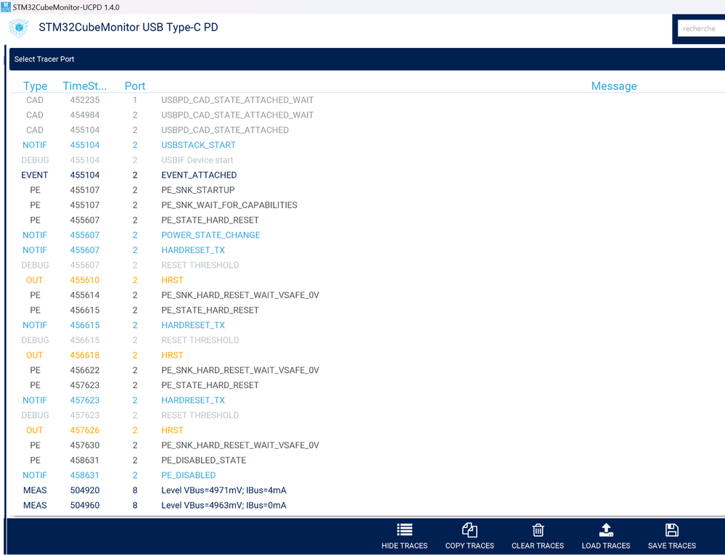Select PE_SNK_HARD_RESET_WAIT_VSAFE_0V message at timestamp 455614
The image size is (725, 555).
click(240, 295)
